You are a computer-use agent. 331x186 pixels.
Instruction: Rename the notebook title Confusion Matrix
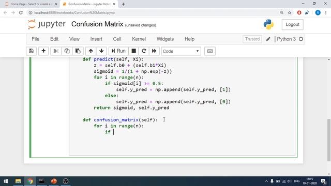coord(97,24)
